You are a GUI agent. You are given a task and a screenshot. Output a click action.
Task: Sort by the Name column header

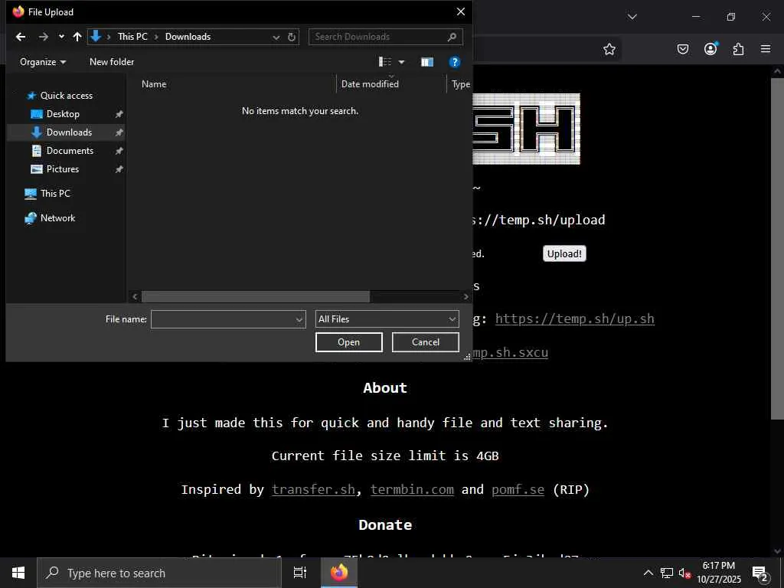[x=154, y=84]
